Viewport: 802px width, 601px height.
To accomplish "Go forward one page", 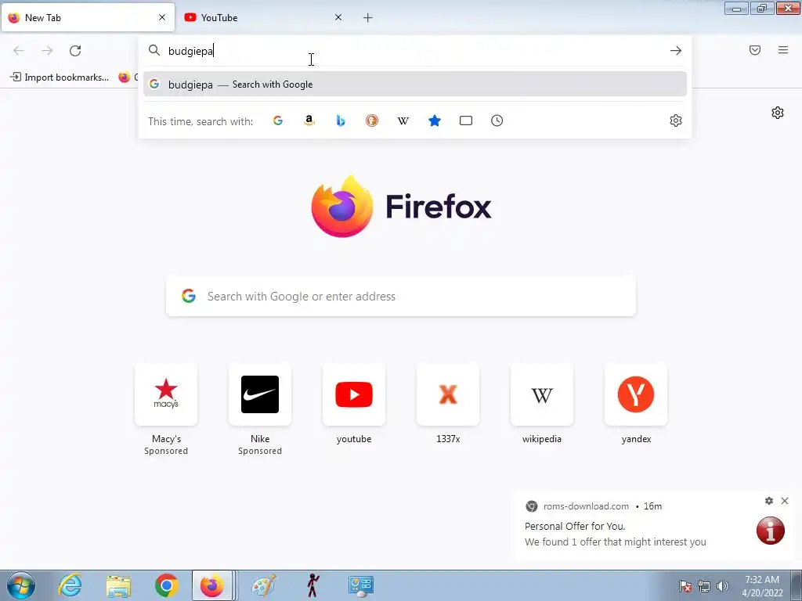I will pos(47,51).
